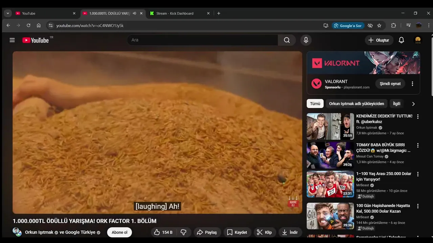Click the İndir download button
The width and height of the screenshot is (433, 243).
290,232
